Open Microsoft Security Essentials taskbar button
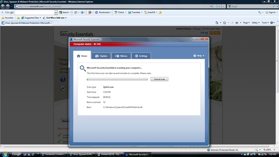Image resolution: width=279 pixels, height=157 pixels. tap(138, 154)
